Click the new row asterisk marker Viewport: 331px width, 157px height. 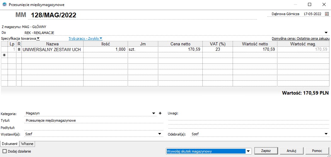(4, 55)
